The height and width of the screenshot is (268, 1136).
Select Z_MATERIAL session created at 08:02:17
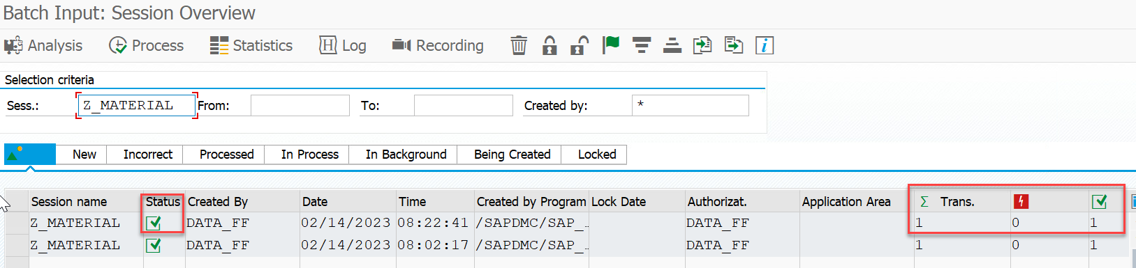pos(75,245)
